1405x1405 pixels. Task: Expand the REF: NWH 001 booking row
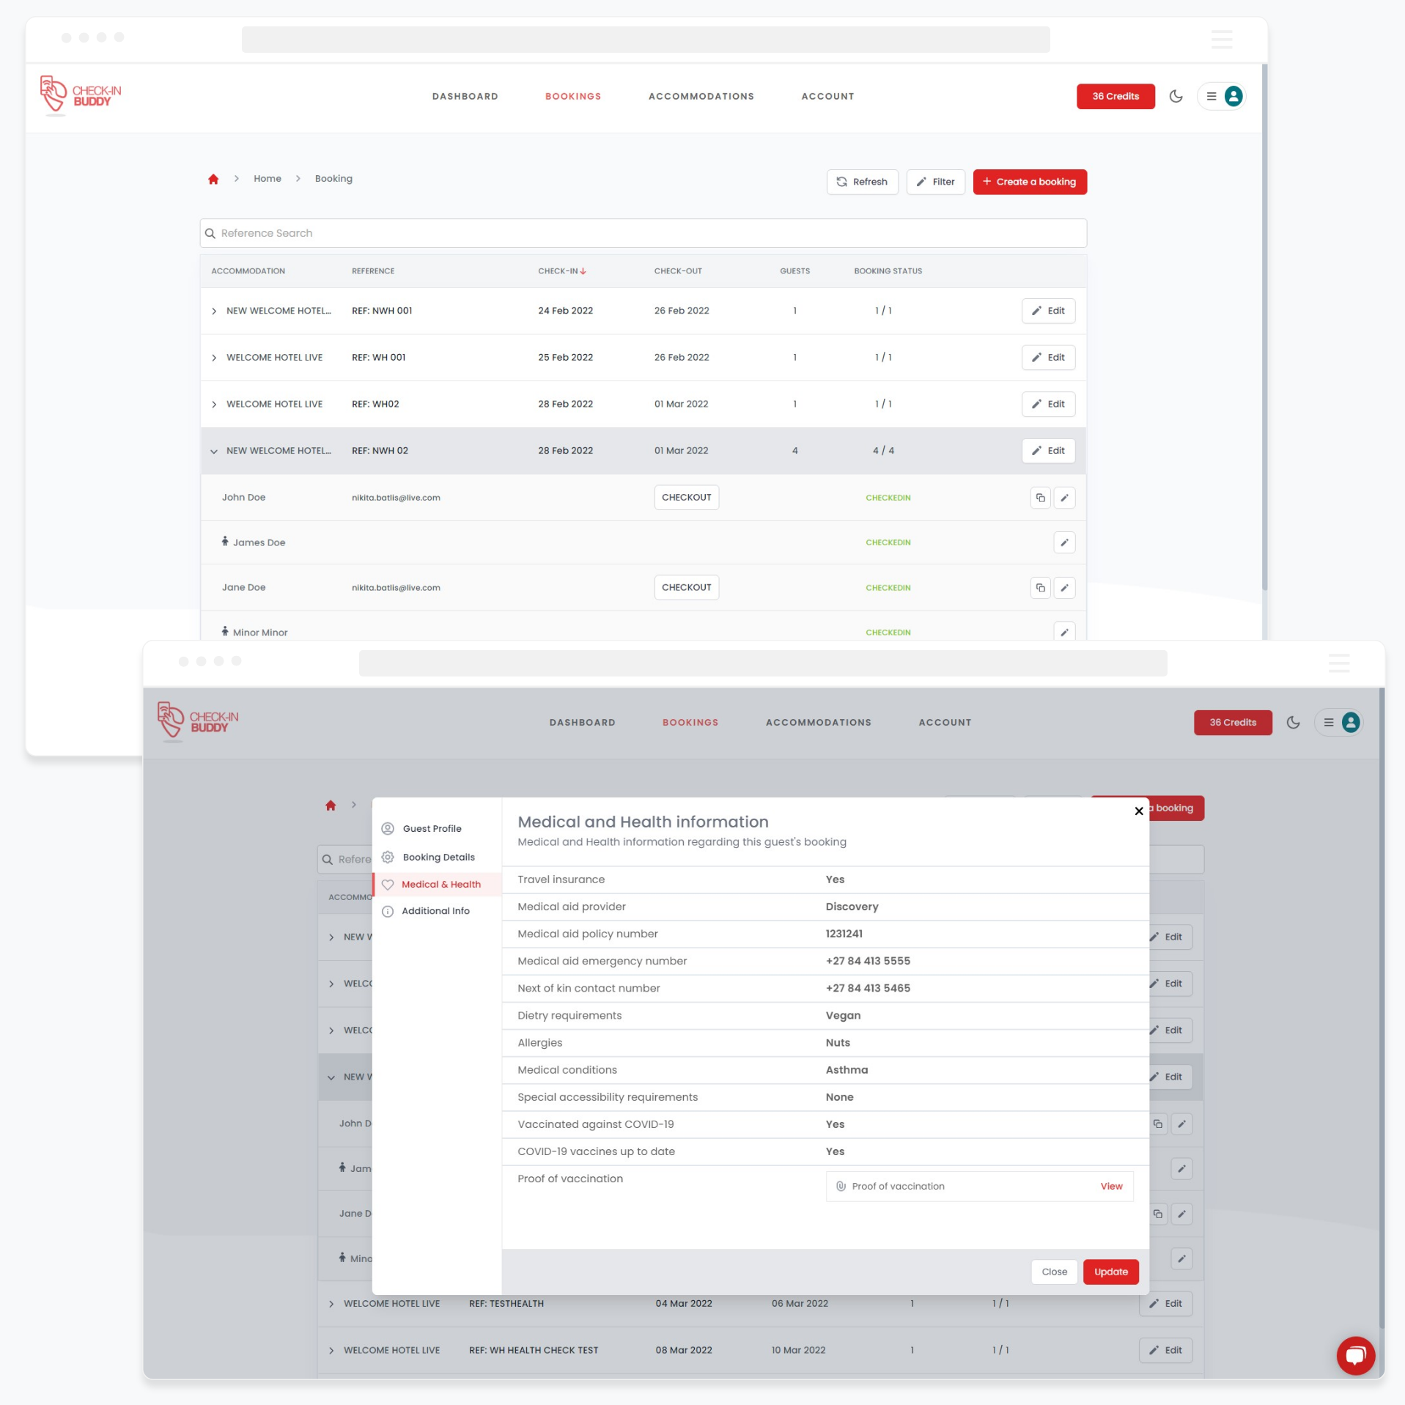[214, 311]
